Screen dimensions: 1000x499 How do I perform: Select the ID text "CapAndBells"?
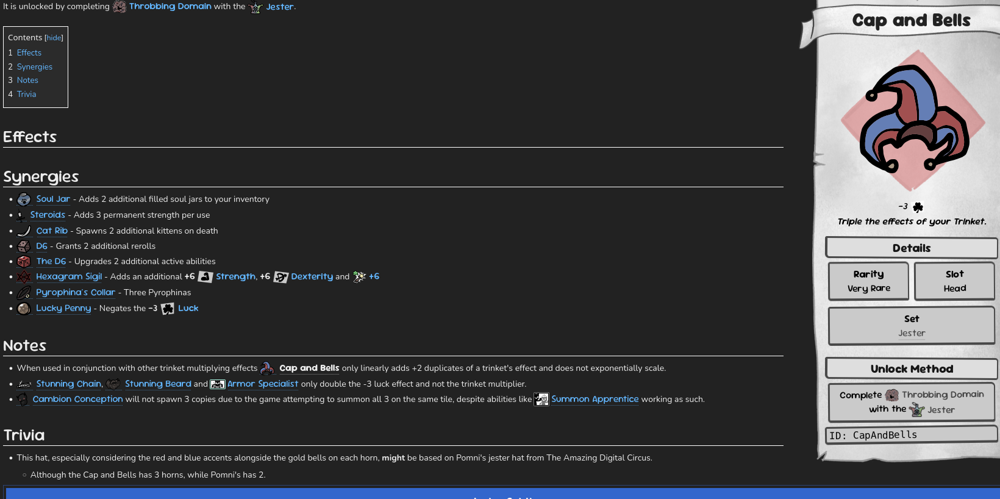click(885, 436)
